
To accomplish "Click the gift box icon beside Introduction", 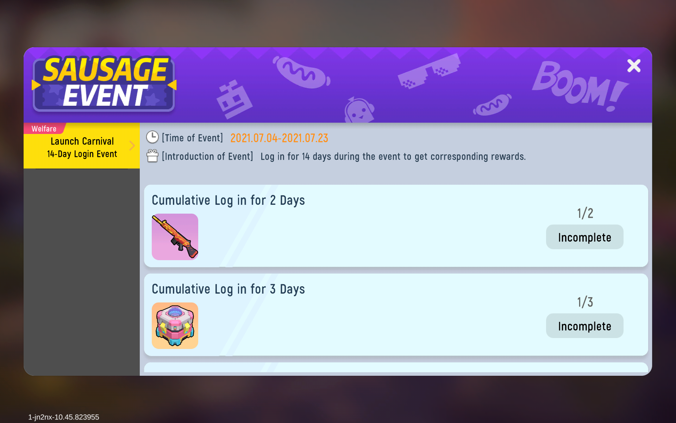I will coord(152,155).
